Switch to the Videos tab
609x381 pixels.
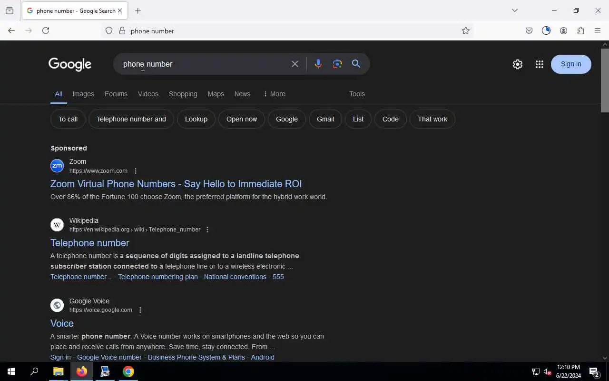click(x=148, y=94)
